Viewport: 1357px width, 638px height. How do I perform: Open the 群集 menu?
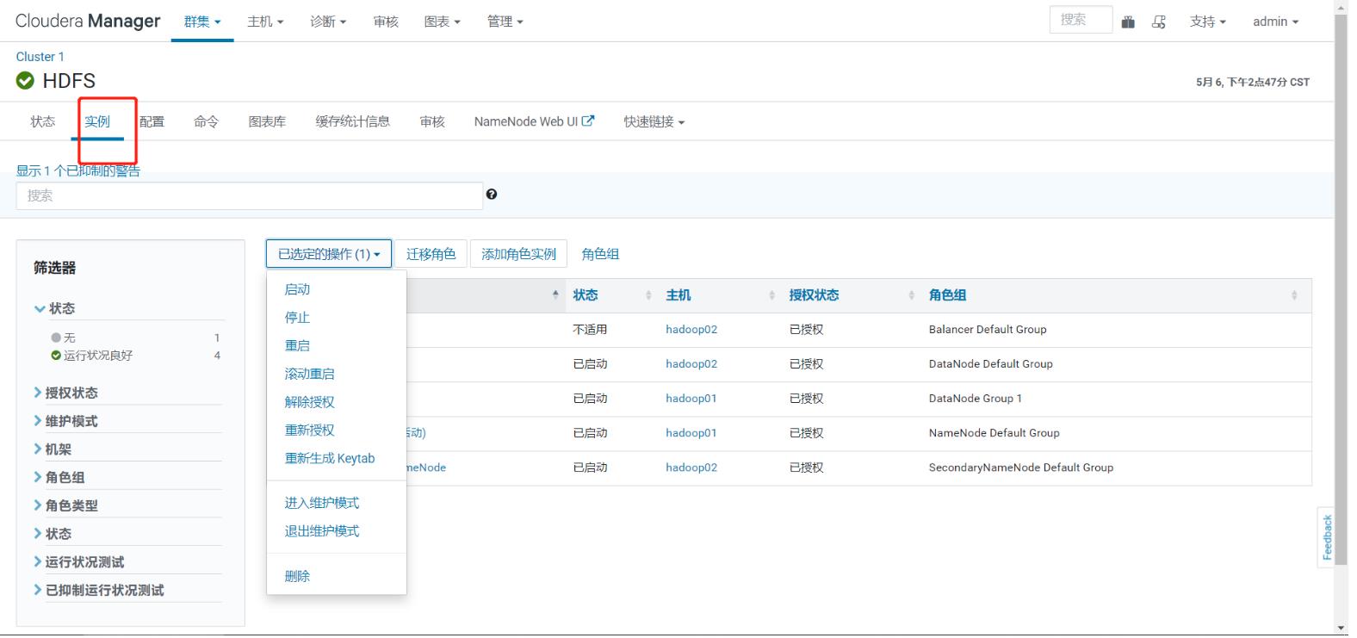pos(202,22)
